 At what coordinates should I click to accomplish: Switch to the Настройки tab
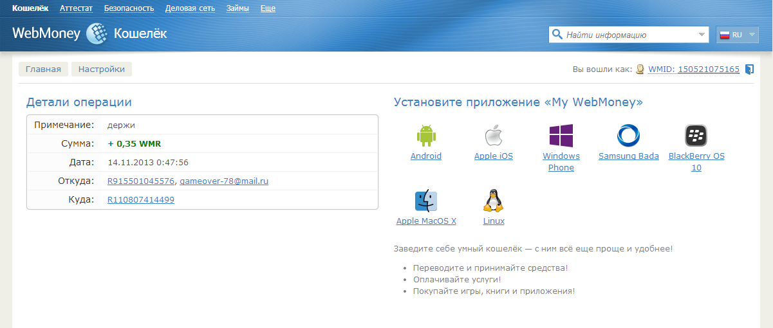(x=102, y=69)
